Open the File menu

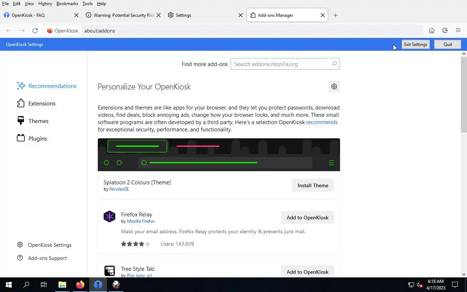pyautogui.click(x=5, y=4)
